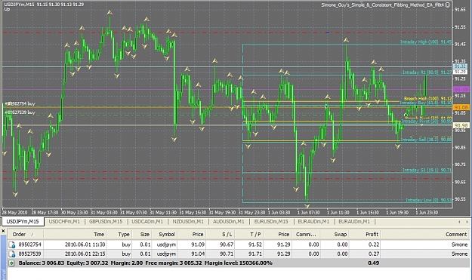The height and width of the screenshot is (280, 472).
Task: Sort by the Type column header
Action: pos(123,234)
